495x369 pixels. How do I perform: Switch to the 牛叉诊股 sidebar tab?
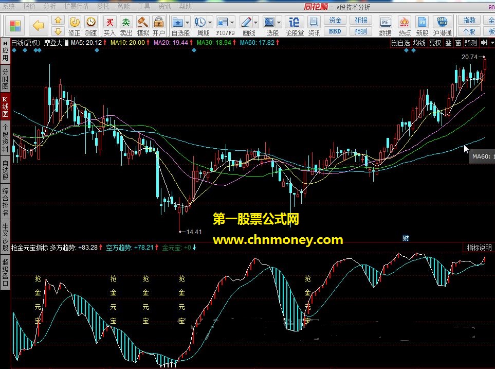coord(5,237)
